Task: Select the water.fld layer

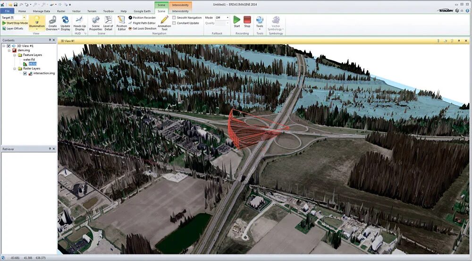Action: (29, 60)
